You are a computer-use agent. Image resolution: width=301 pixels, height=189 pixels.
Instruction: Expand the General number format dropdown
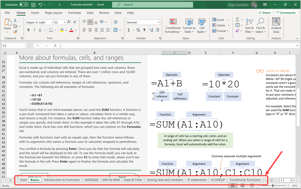[x=158, y=22]
